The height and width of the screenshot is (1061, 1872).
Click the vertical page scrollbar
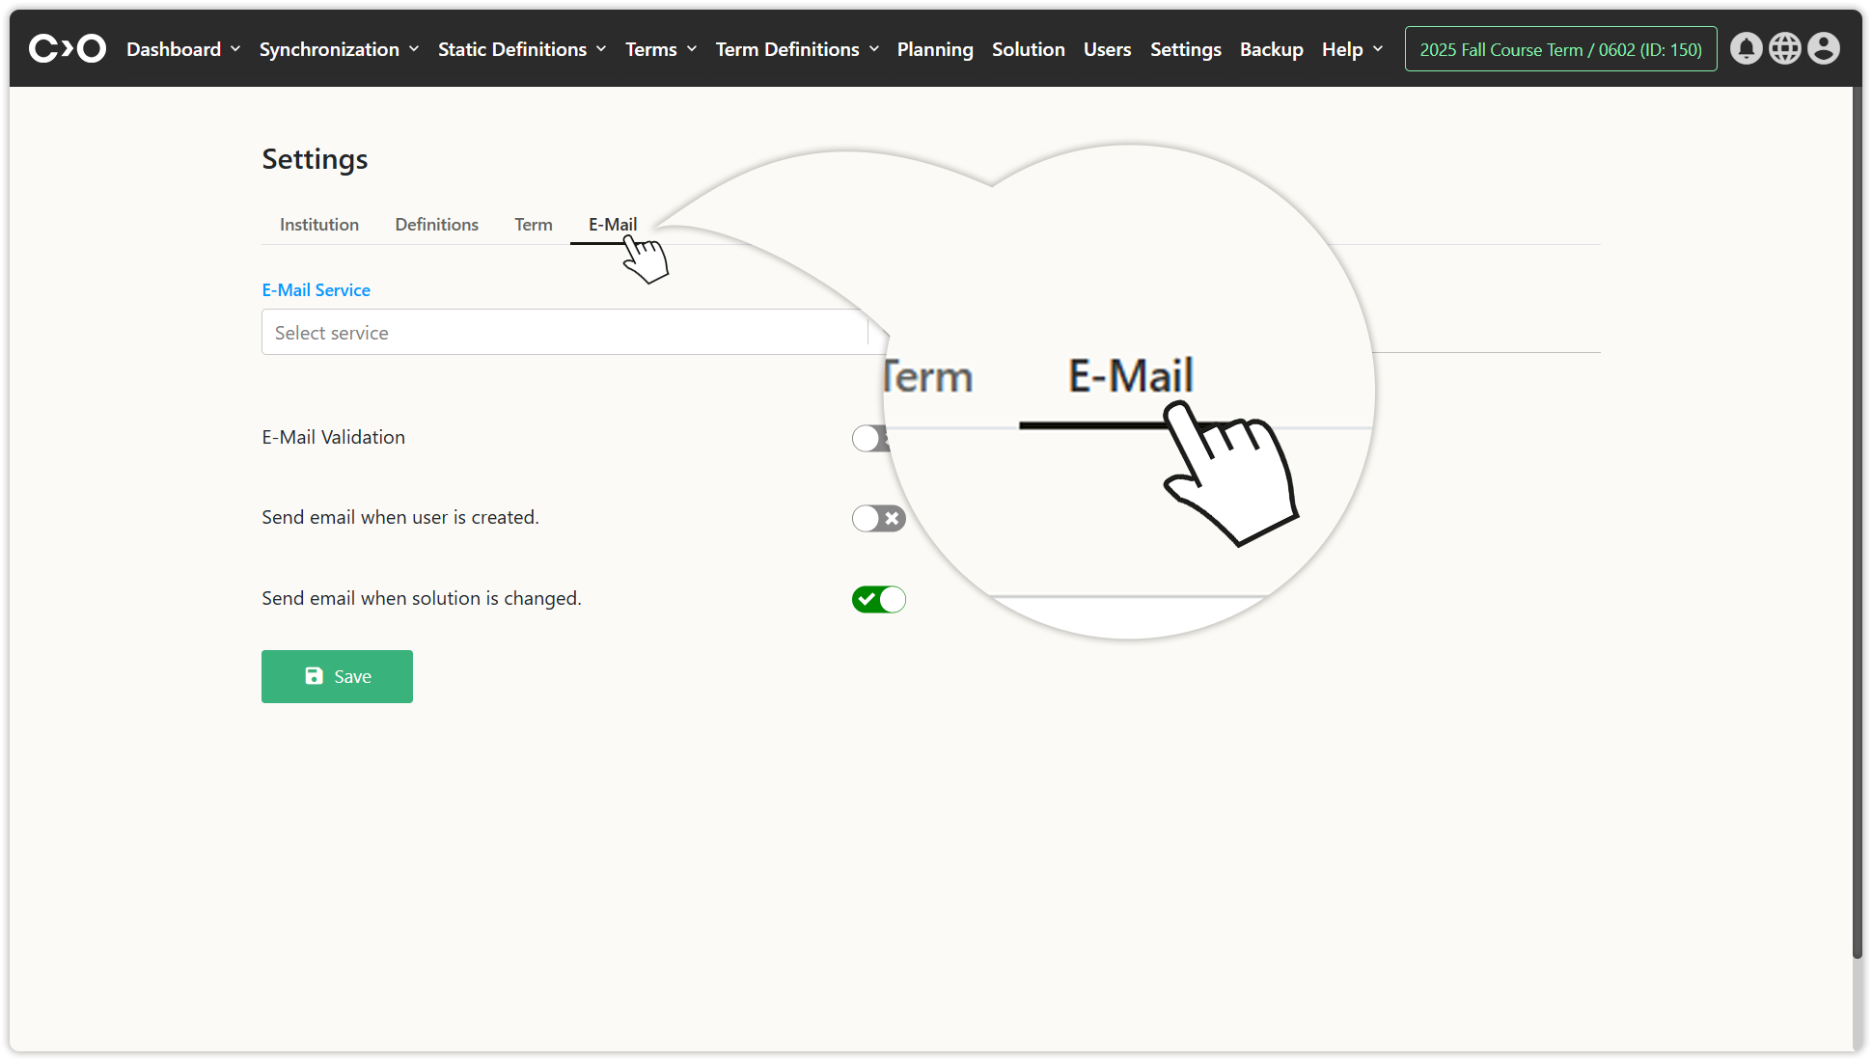coord(1857,521)
